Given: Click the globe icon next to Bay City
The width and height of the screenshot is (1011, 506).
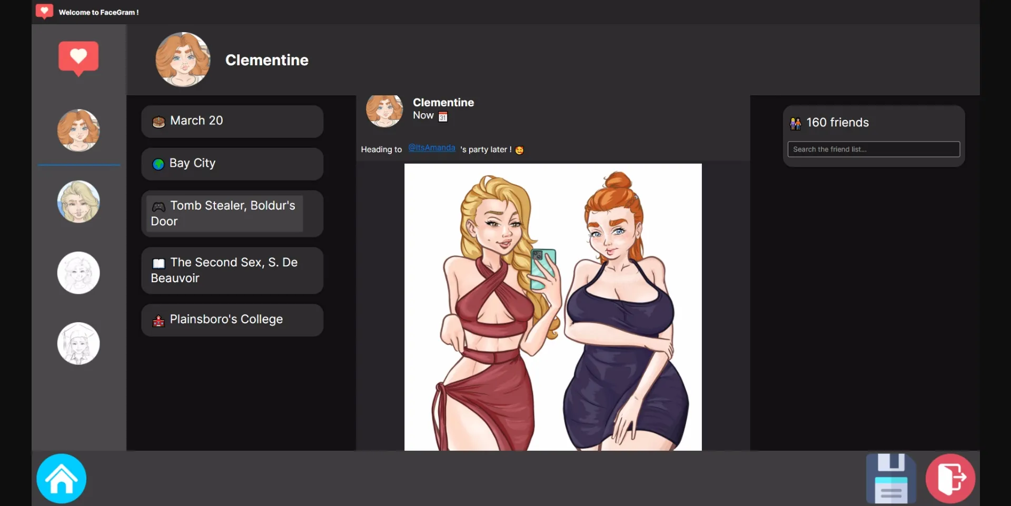Looking at the screenshot, I should tap(158, 164).
